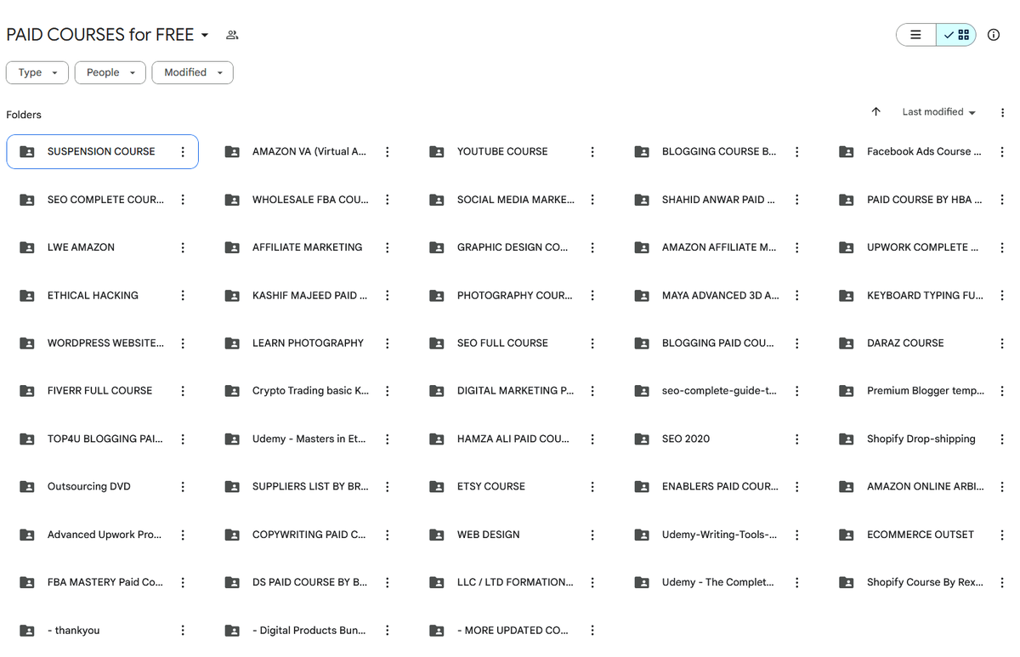The height and width of the screenshot is (657, 1020).
Task: Open the People filter dropdown
Action: 110,72
